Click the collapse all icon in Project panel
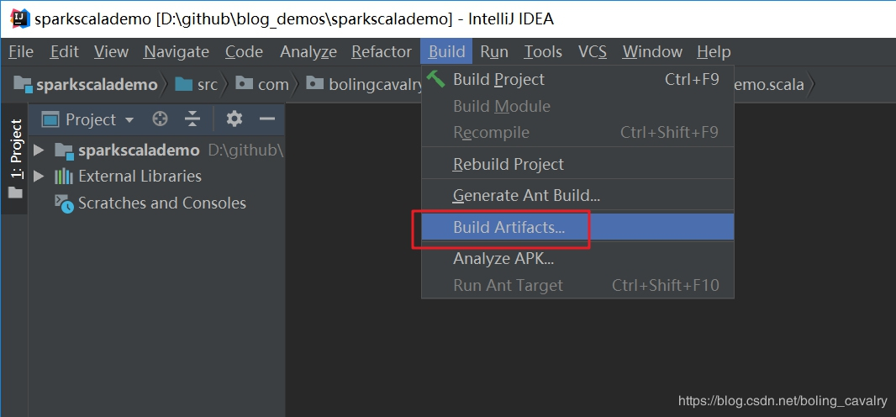Image resolution: width=896 pixels, height=417 pixels. pos(192,119)
